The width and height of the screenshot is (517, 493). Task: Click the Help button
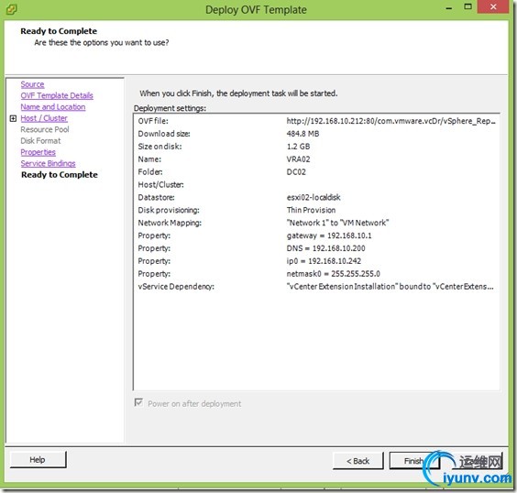click(x=38, y=460)
